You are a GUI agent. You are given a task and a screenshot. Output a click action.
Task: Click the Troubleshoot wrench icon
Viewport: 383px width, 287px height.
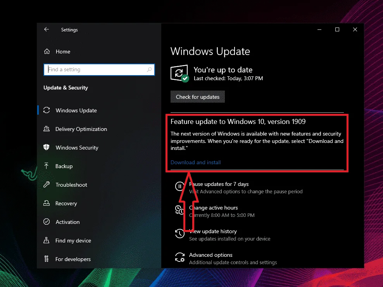coord(47,184)
